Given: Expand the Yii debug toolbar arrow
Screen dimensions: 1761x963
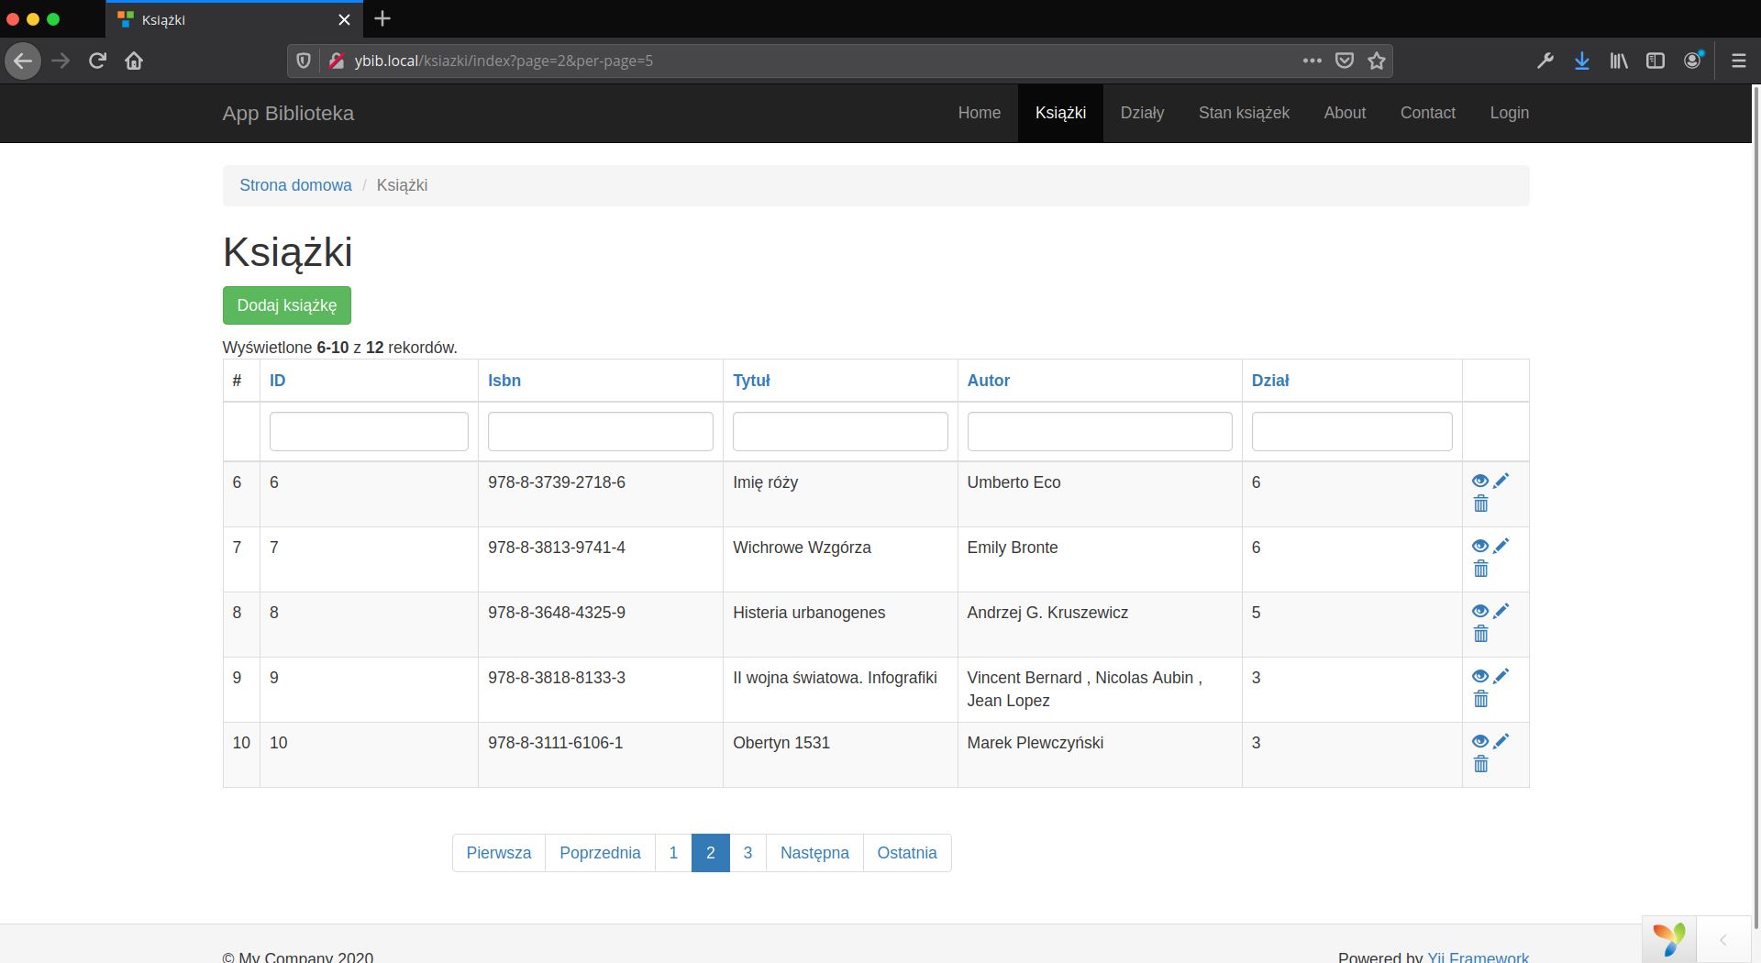Looking at the screenshot, I should (x=1723, y=939).
